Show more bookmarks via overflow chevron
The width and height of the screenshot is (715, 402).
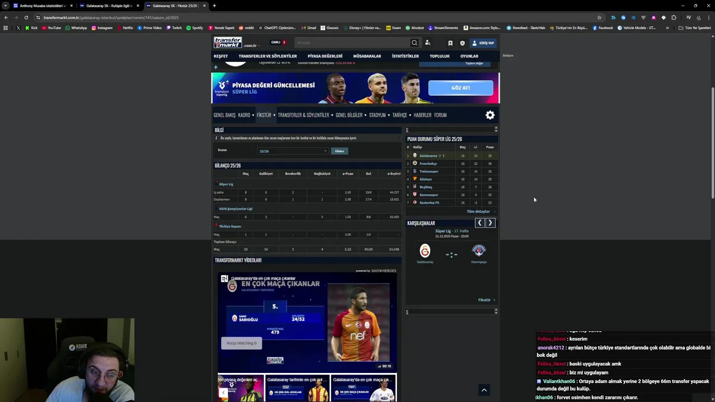coord(667,28)
